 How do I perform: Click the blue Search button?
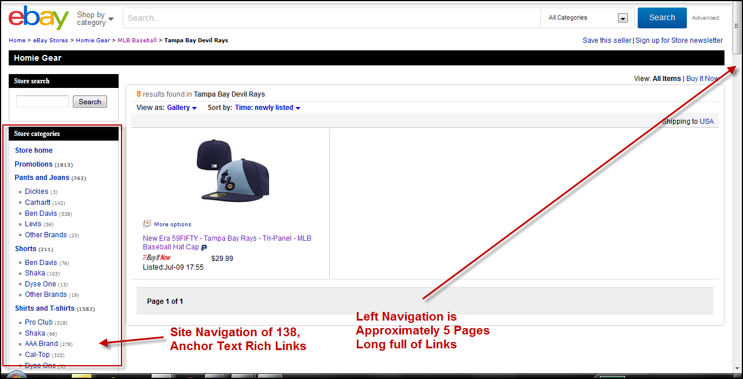[662, 18]
